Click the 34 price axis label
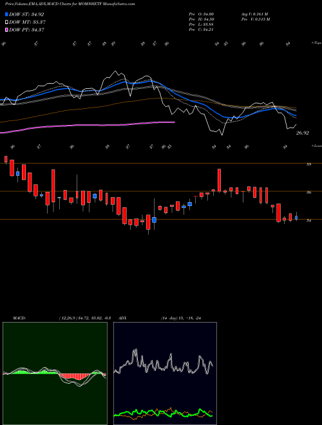Viewport: 322px width, 425px height. [x=308, y=221]
